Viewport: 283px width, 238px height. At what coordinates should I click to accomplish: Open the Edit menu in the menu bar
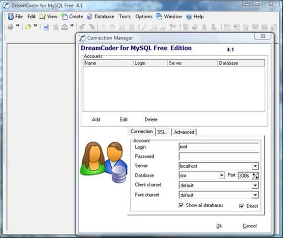pos(32,17)
